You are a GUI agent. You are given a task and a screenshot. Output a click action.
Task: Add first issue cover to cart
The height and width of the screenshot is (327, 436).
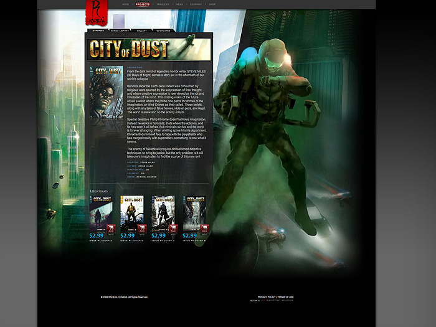[111, 228]
